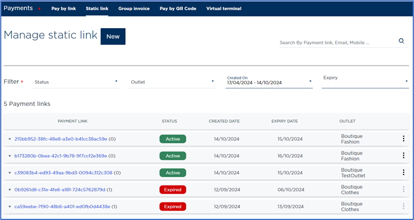
Task: Expand row for link b173280b
Action: [10, 156]
